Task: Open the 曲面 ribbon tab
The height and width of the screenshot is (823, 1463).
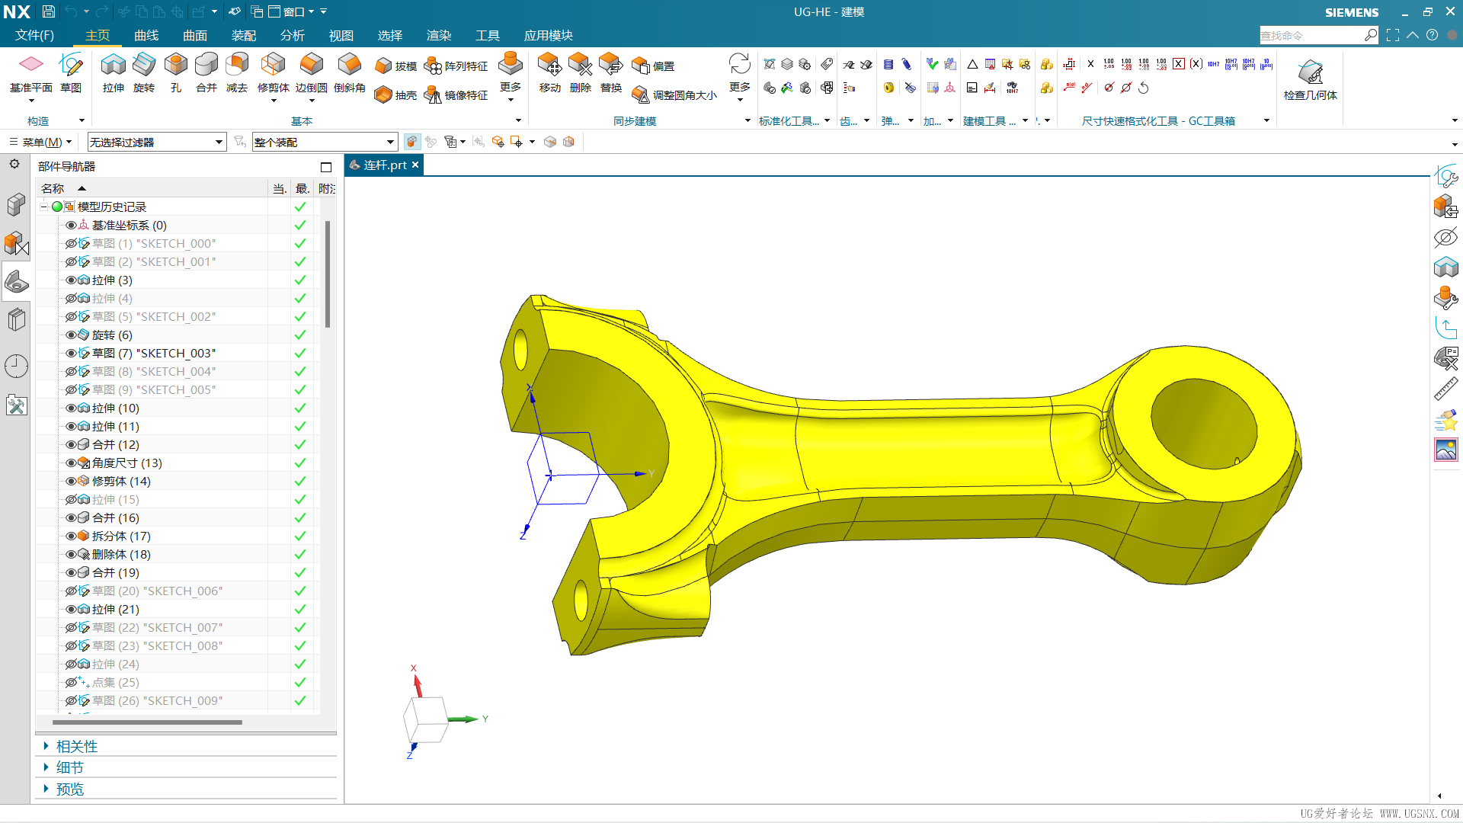Action: click(194, 36)
